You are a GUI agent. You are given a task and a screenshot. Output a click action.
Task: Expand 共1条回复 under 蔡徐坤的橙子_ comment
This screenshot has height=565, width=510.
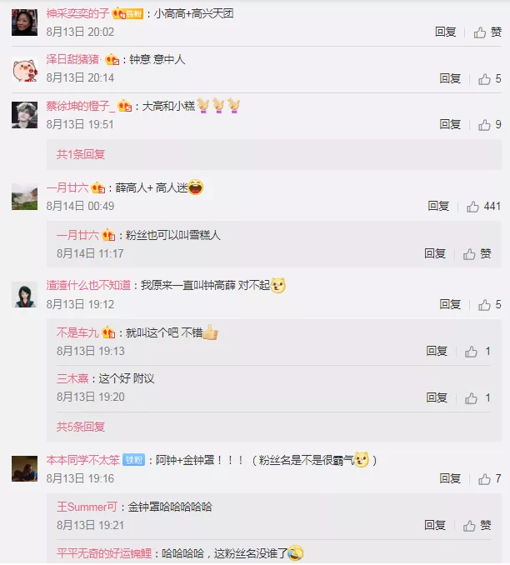coord(81,154)
